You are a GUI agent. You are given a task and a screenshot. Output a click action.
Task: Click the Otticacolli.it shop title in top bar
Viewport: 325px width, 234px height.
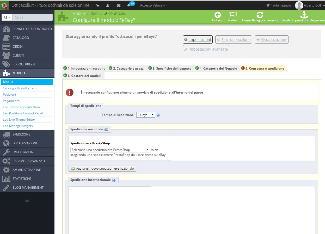coord(50,5)
